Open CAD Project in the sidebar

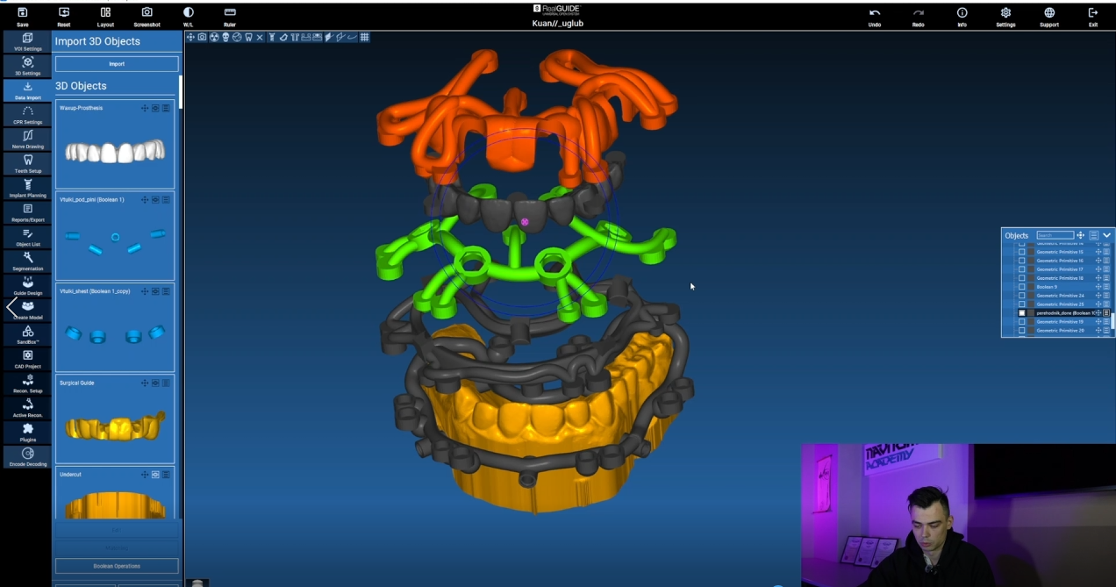27,360
